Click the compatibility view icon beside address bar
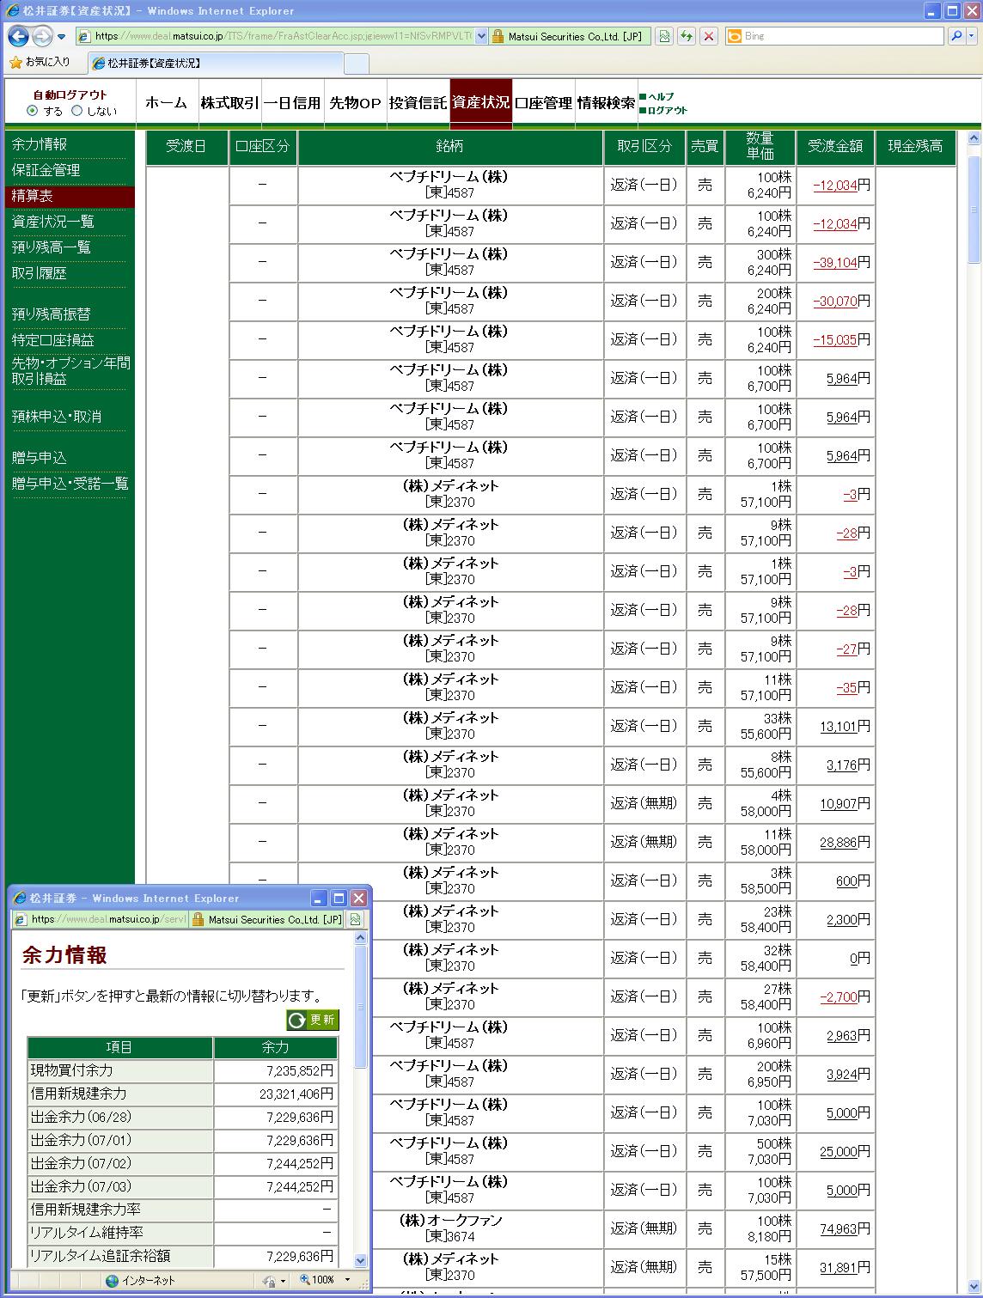Viewport: 983px width, 1298px height. 664,36
